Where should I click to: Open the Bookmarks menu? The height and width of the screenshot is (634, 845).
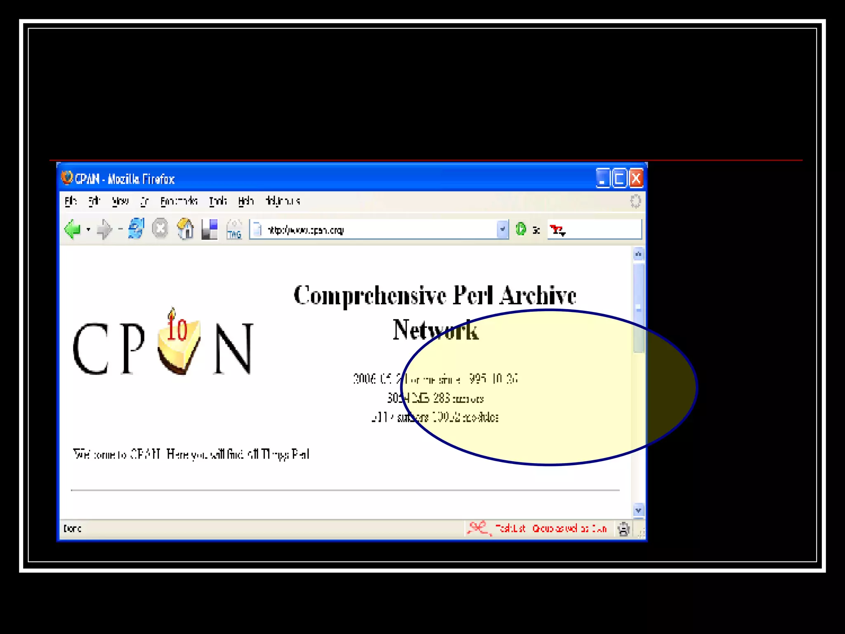click(x=179, y=201)
